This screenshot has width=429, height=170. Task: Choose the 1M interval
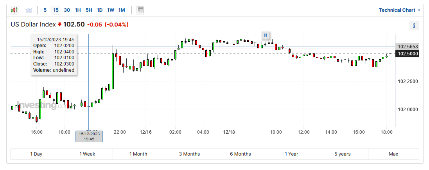(122, 10)
